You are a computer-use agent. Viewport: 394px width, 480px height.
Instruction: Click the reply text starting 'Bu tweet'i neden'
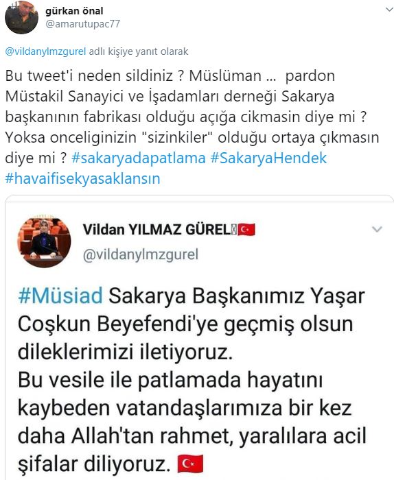[x=192, y=127]
